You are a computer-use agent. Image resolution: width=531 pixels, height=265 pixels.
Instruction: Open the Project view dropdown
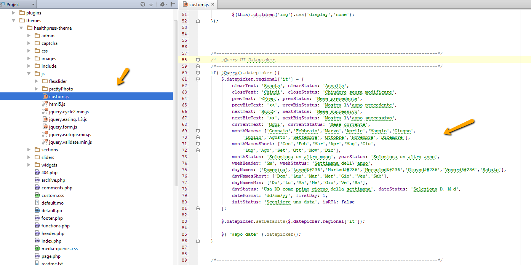pyautogui.click(x=18, y=4)
